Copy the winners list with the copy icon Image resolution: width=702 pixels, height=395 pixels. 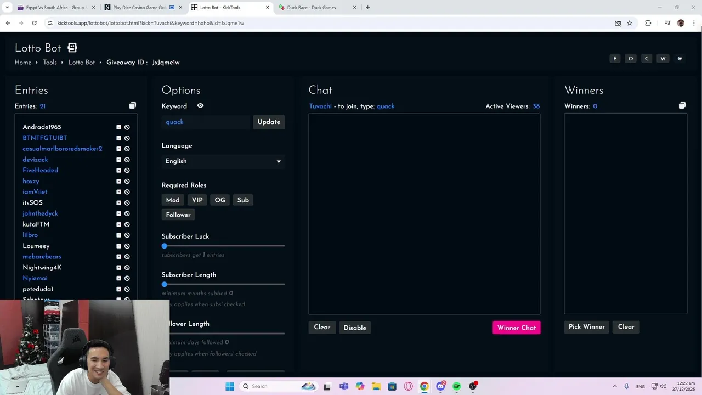pos(682,105)
